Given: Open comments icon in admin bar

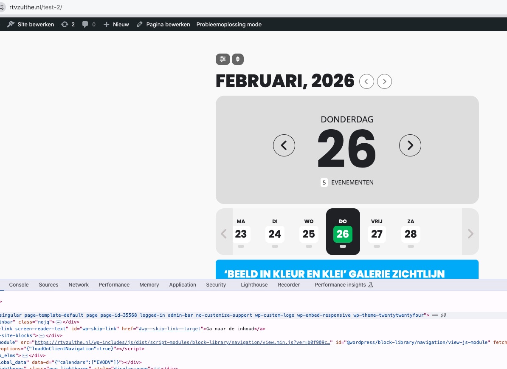Looking at the screenshot, I should pos(89,25).
